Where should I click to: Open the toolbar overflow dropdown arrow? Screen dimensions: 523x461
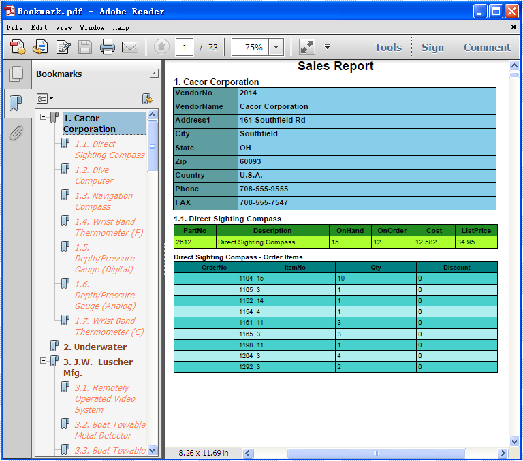pos(327,47)
